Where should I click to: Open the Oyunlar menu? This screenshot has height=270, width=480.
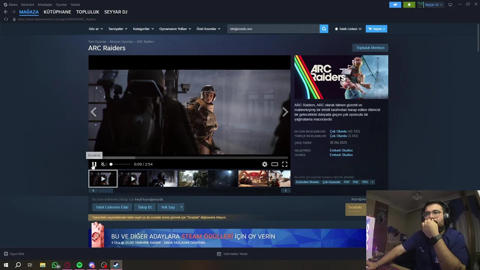[61, 4]
